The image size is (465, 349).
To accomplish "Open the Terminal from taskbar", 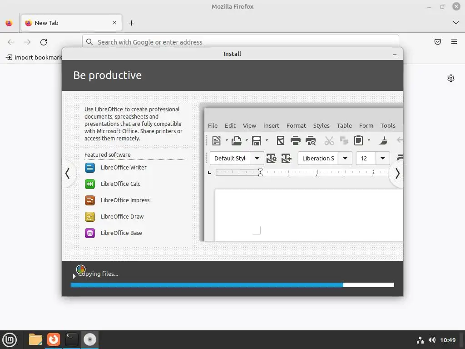I will pyautogui.click(x=71, y=339).
